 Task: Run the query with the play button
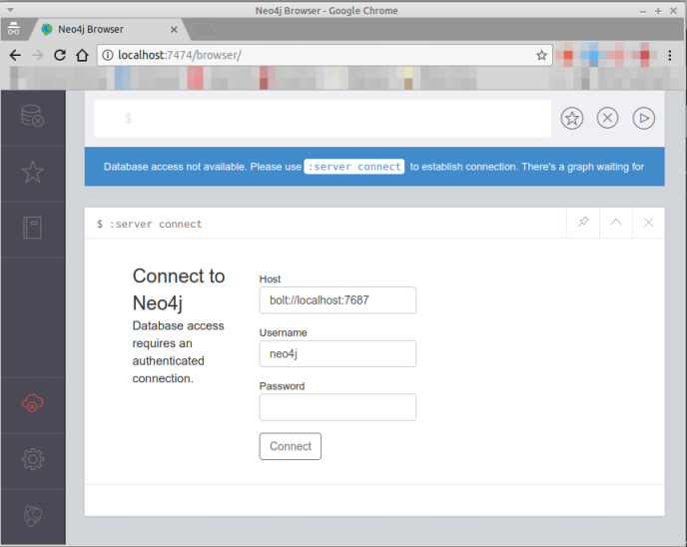click(643, 118)
